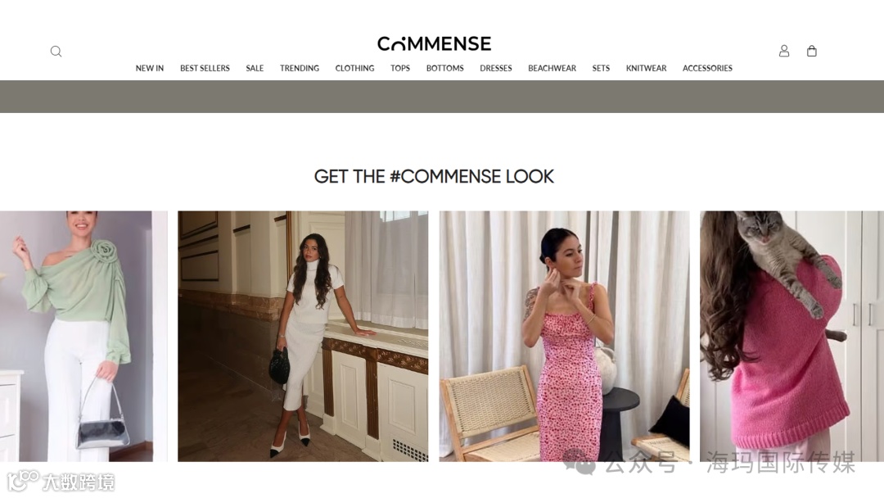The image size is (884, 498).
Task: Go to the SALE section
Action: 255,68
